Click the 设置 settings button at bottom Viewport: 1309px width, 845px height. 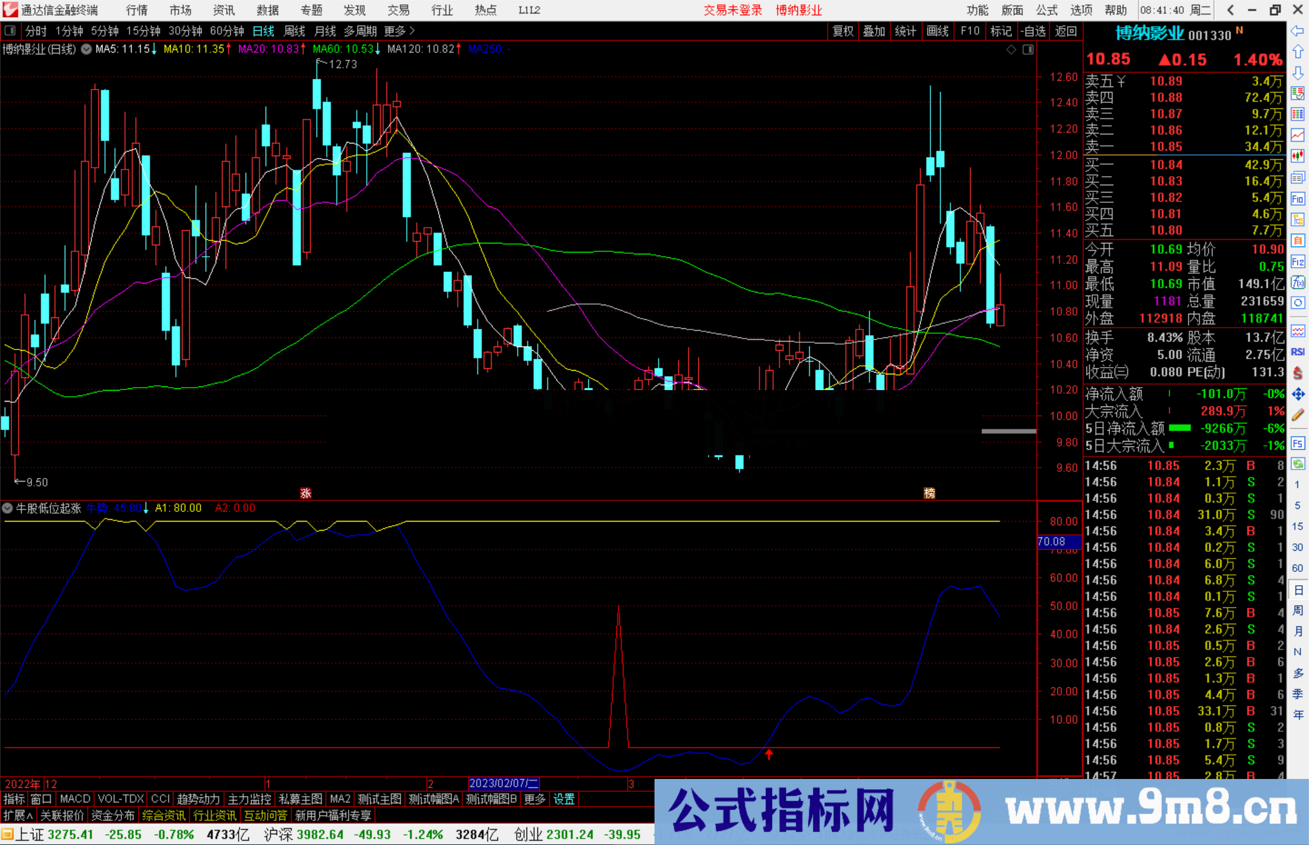(564, 799)
